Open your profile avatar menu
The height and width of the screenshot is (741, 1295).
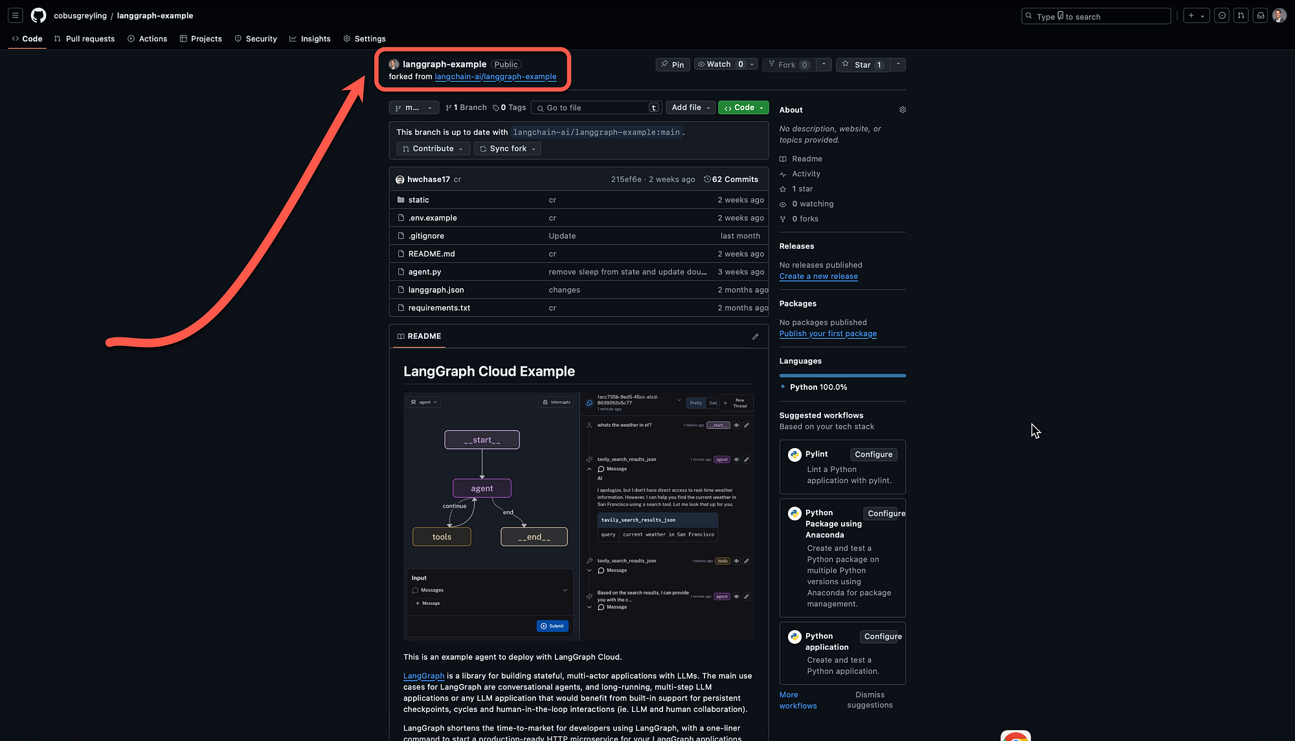[1279, 15]
